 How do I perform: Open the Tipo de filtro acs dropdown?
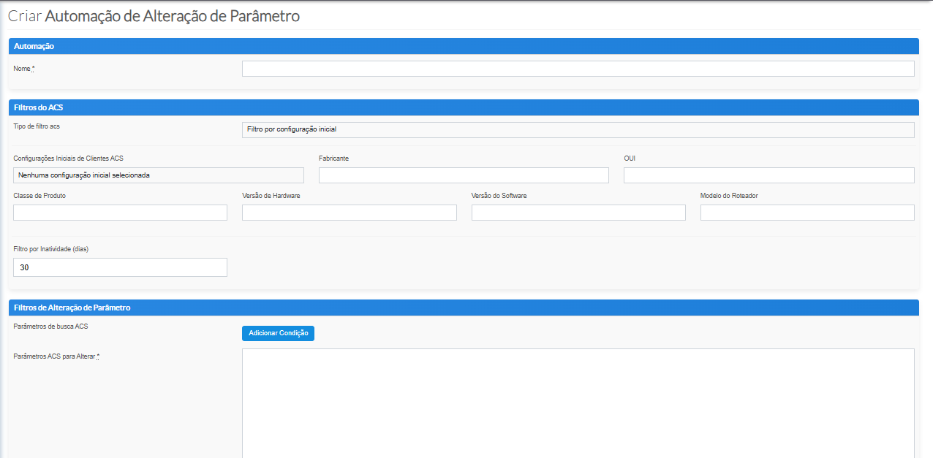click(x=578, y=130)
